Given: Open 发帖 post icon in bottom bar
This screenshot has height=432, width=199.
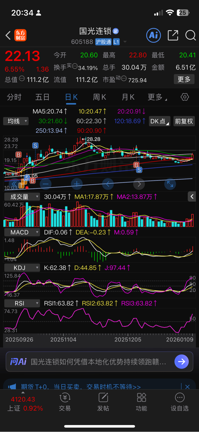Looking at the screenshot, I should [x=103, y=402].
